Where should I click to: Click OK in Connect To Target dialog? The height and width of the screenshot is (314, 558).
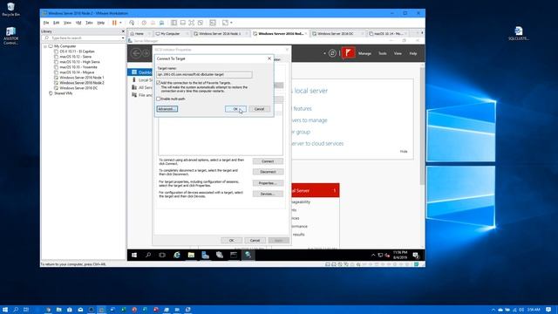235,109
